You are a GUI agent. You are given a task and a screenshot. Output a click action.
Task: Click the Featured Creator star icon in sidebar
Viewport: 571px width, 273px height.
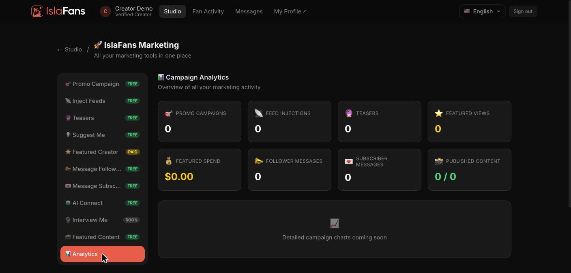pyautogui.click(x=68, y=152)
